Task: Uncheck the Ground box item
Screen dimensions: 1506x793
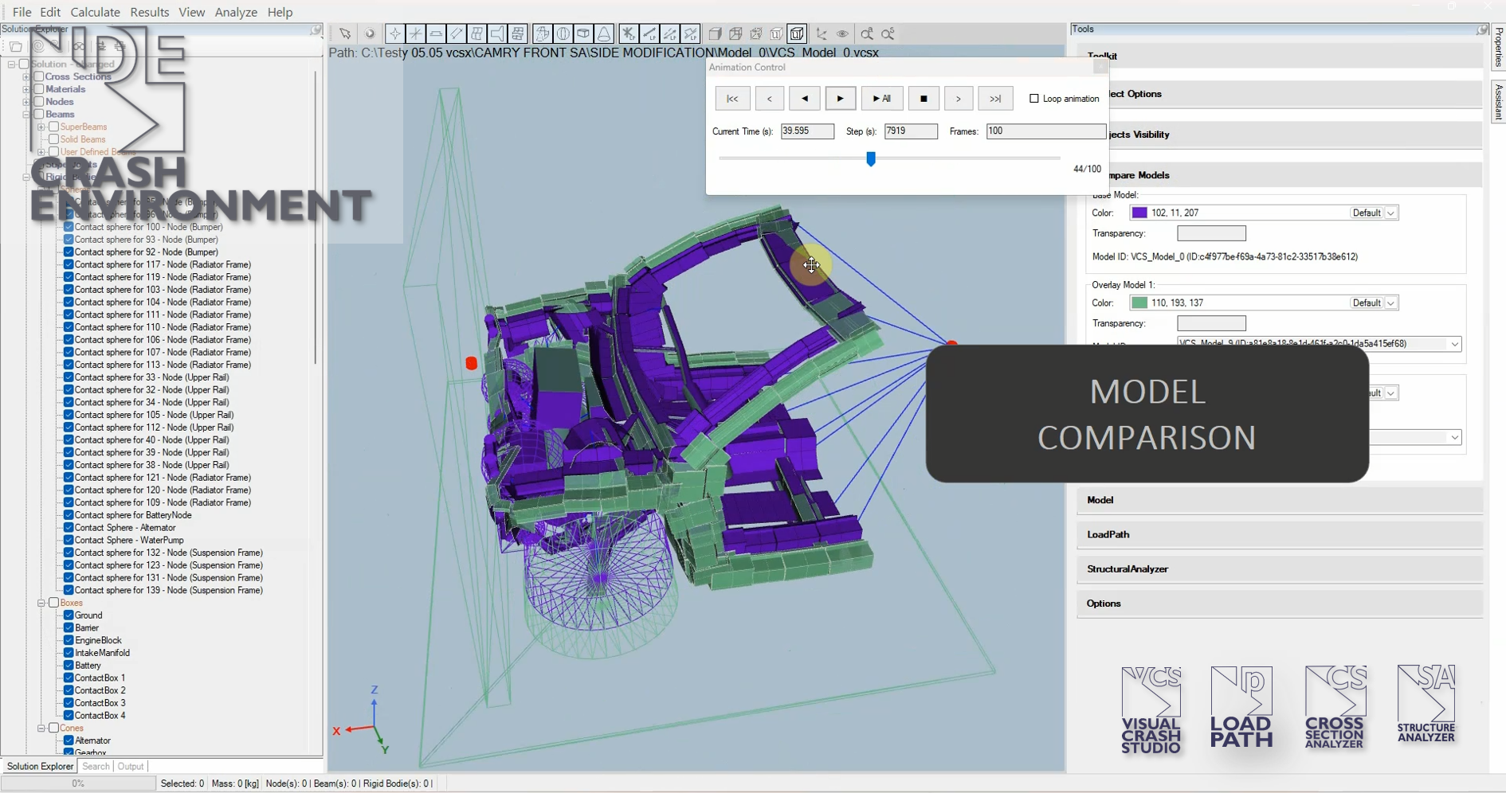Action: (x=69, y=615)
